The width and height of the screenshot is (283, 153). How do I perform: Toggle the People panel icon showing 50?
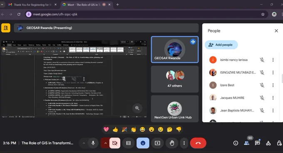[x=246, y=143]
